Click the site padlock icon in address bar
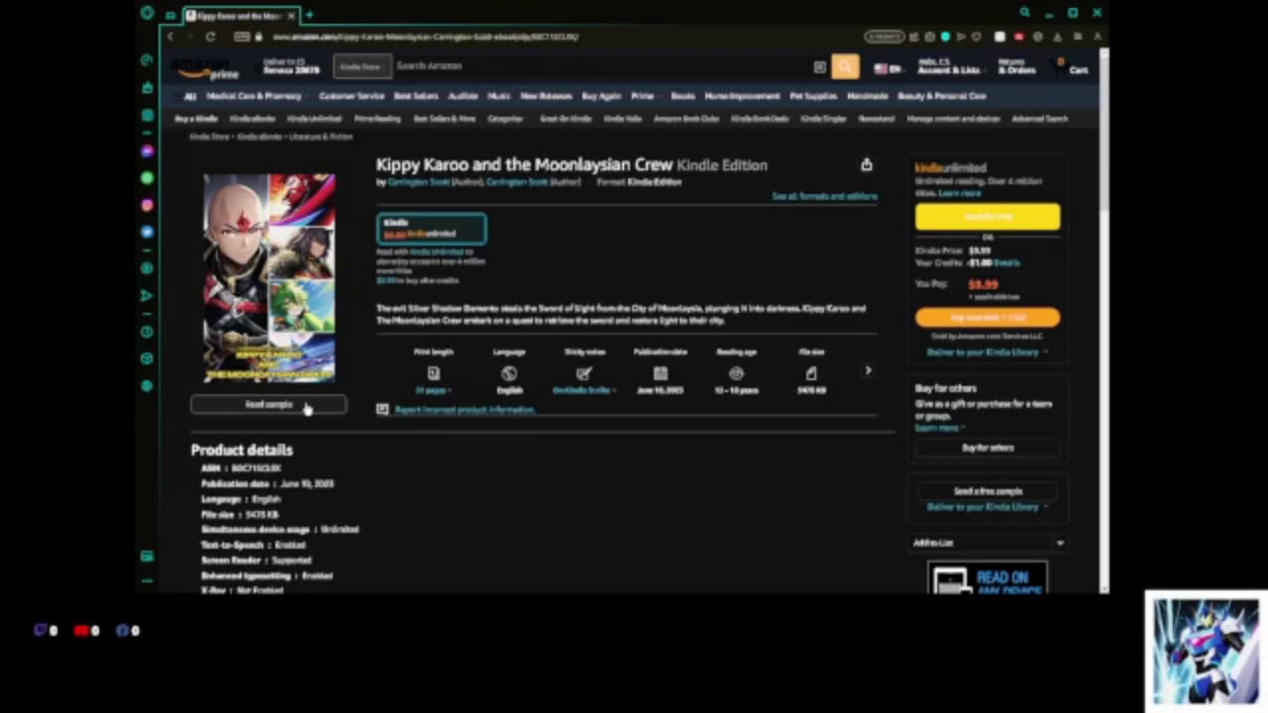Screen dimensions: 1268x713 point(259,37)
